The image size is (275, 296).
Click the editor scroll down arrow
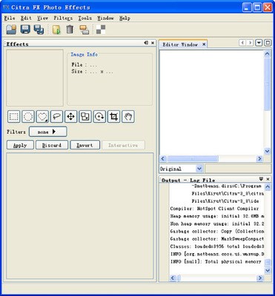(267, 151)
